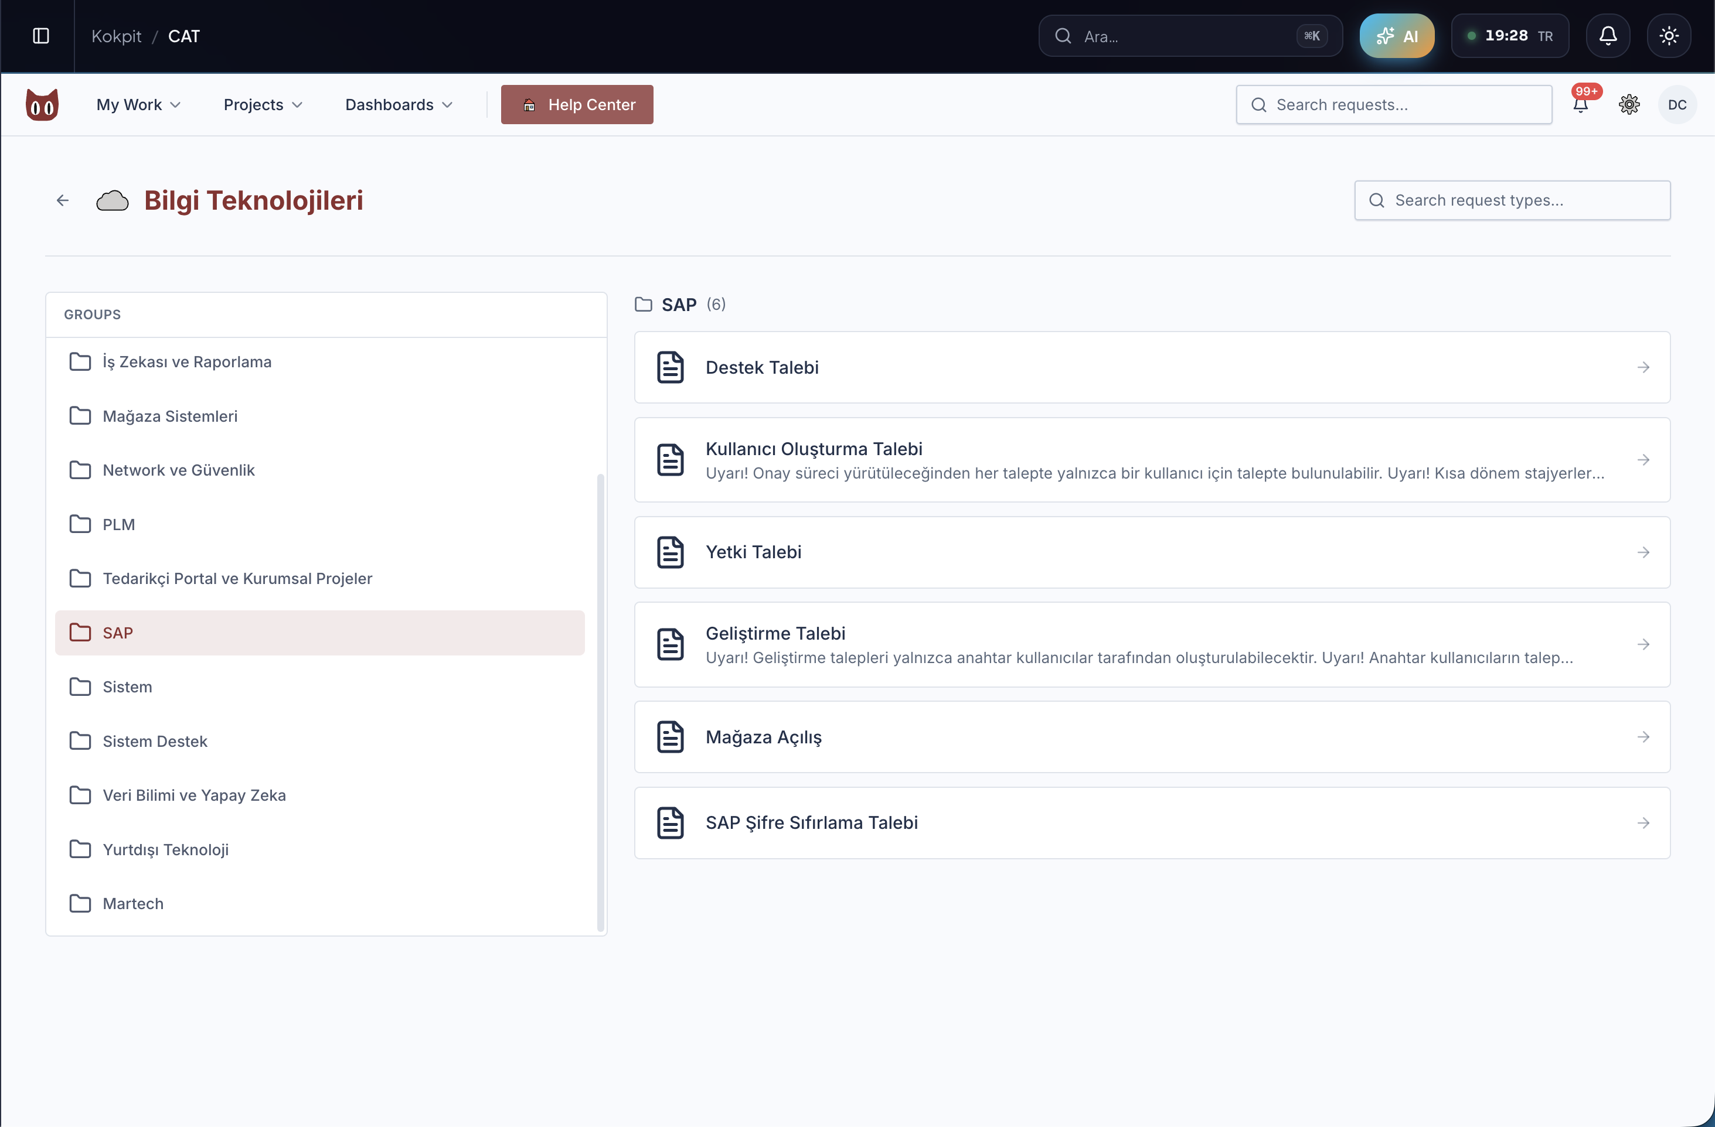Select the PLM group
1715x1127 pixels.
click(320, 524)
